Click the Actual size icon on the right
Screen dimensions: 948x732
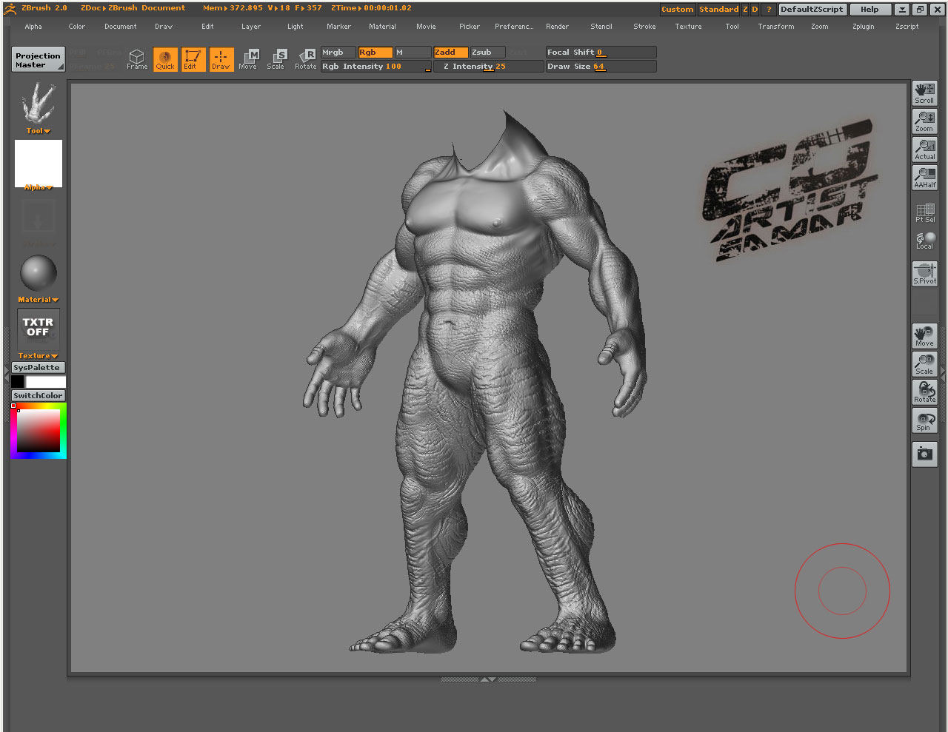(924, 149)
